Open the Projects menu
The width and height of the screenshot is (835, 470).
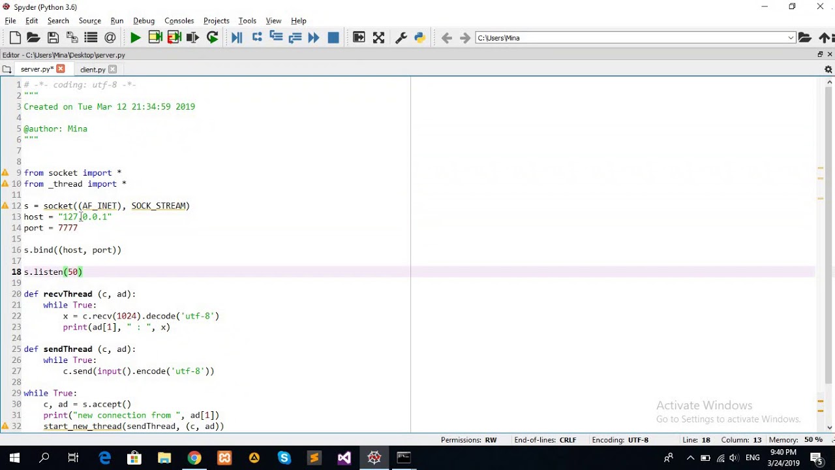coord(217,21)
